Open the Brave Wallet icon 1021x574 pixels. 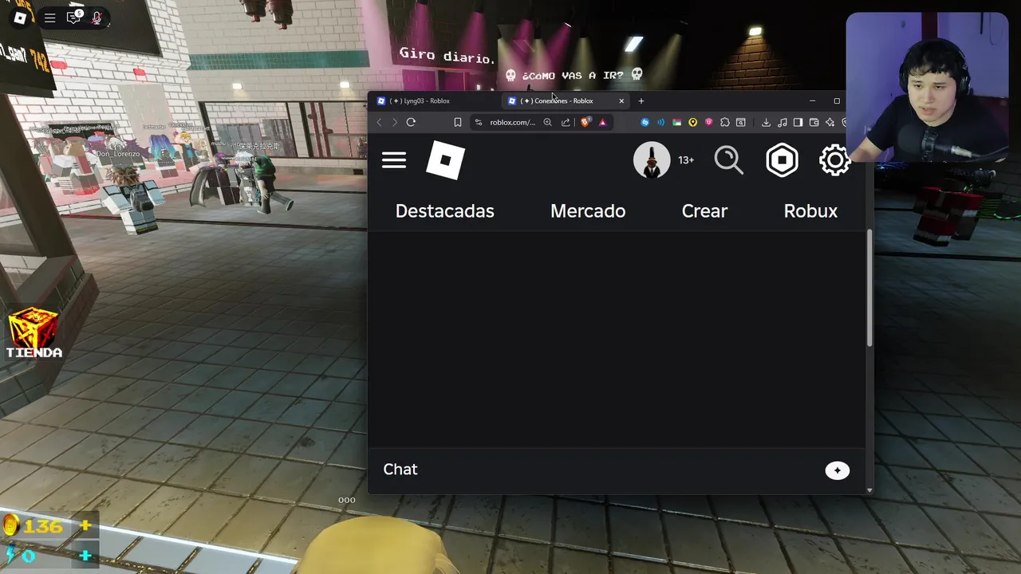click(x=814, y=122)
